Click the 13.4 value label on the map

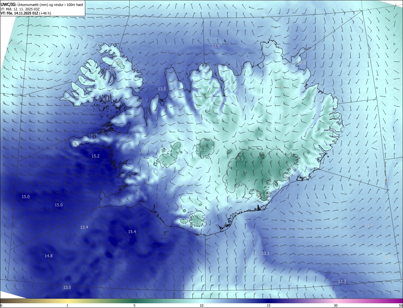coord(84,227)
